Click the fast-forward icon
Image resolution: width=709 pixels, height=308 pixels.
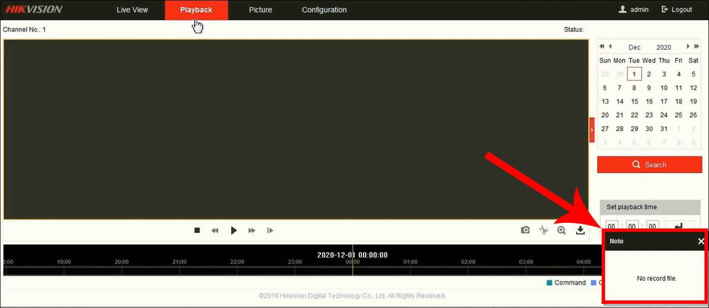click(x=252, y=230)
